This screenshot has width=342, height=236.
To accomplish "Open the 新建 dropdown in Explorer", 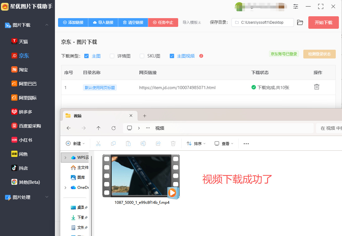I will coord(75,143).
